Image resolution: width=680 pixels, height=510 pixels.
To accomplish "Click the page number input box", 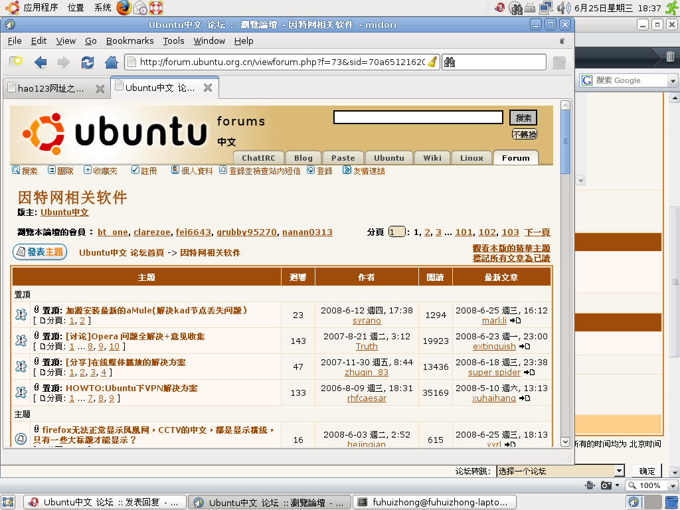I will click(396, 232).
